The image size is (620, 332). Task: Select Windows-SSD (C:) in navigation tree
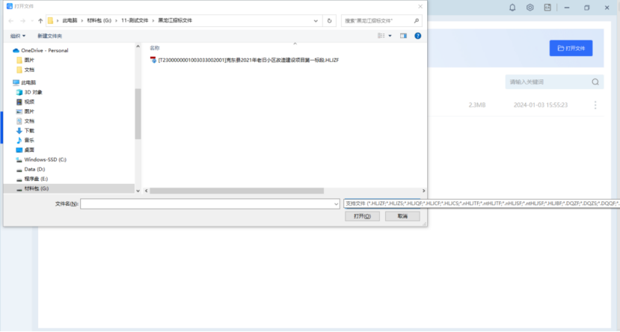tap(45, 159)
